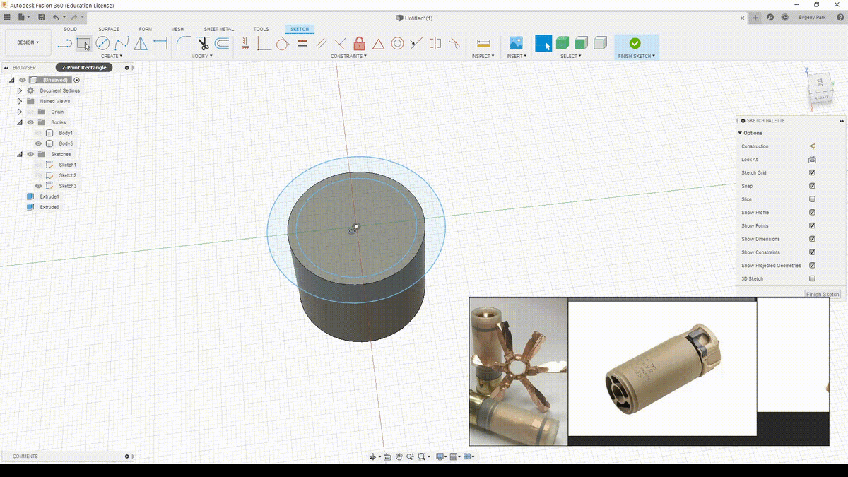
Task: Switch to the SOLID tab
Action: point(70,29)
